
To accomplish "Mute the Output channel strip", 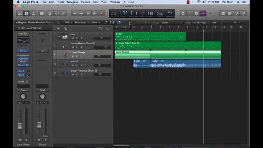I will coord(39,140).
